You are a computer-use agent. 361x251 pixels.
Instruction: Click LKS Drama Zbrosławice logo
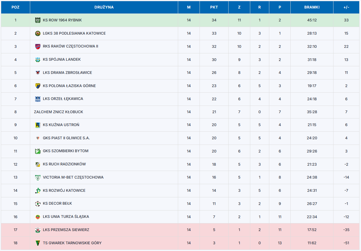point(38,73)
